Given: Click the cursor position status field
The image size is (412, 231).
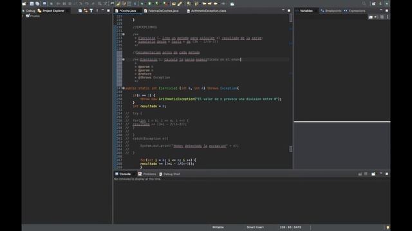Looking at the screenshot, I should pyautogui.click(x=290, y=227).
